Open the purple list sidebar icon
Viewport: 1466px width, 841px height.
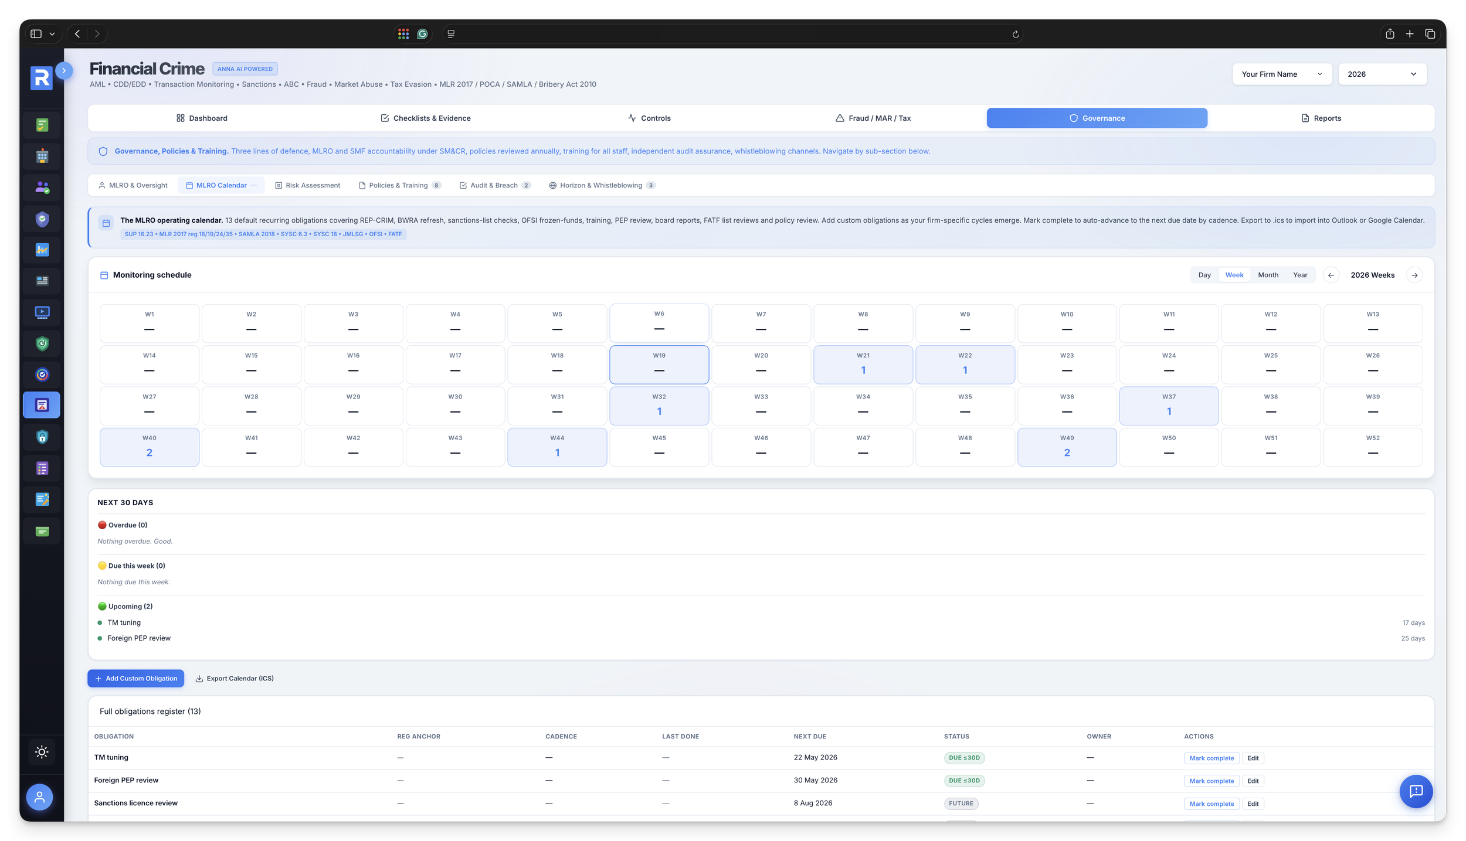click(42, 468)
